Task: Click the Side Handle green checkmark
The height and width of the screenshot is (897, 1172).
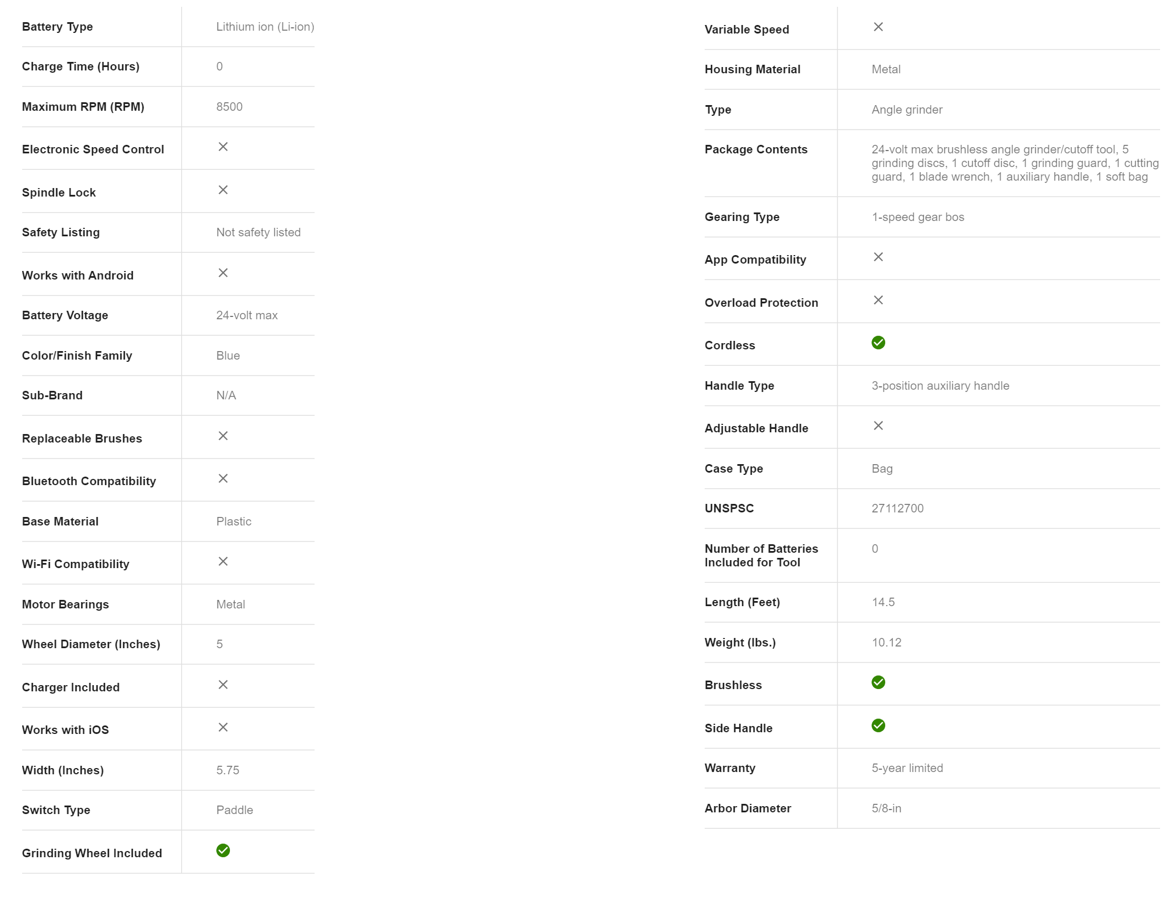Action: coord(878,725)
